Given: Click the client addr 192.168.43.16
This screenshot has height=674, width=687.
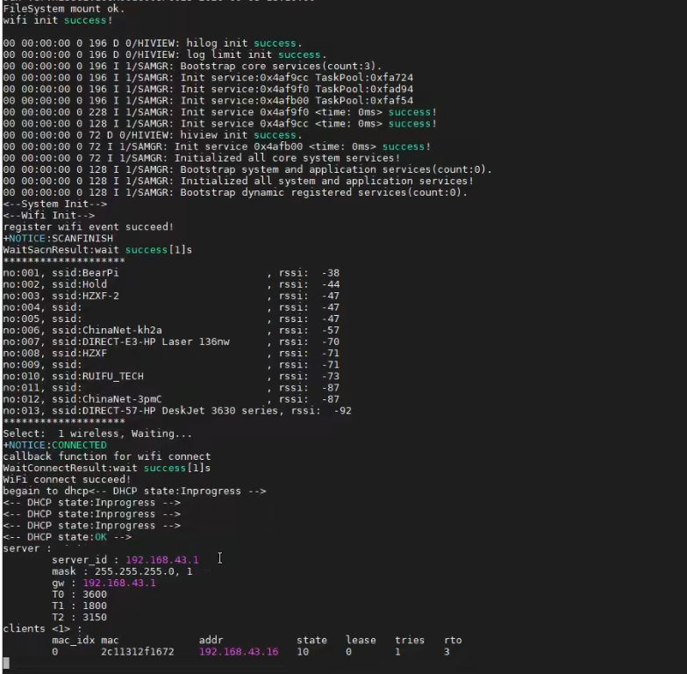Looking at the screenshot, I should [x=238, y=652].
